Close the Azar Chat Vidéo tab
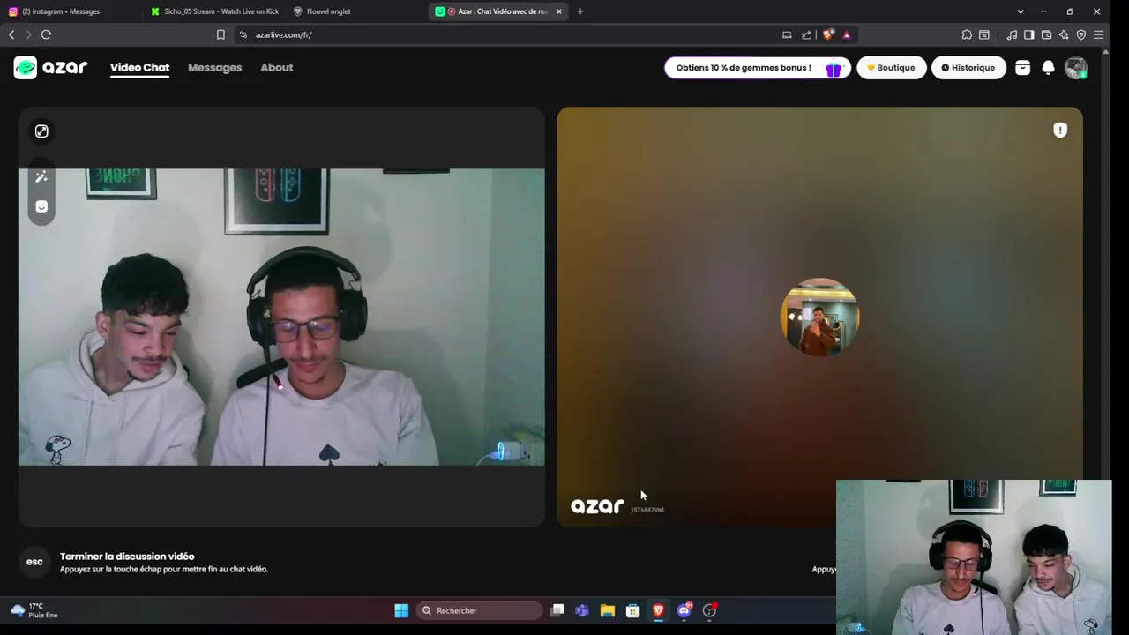This screenshot has height=635, width=1129. click(x=558, y=11)
